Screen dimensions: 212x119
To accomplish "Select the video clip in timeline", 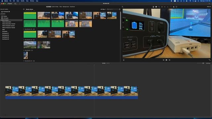I will [x=72, y=91].
